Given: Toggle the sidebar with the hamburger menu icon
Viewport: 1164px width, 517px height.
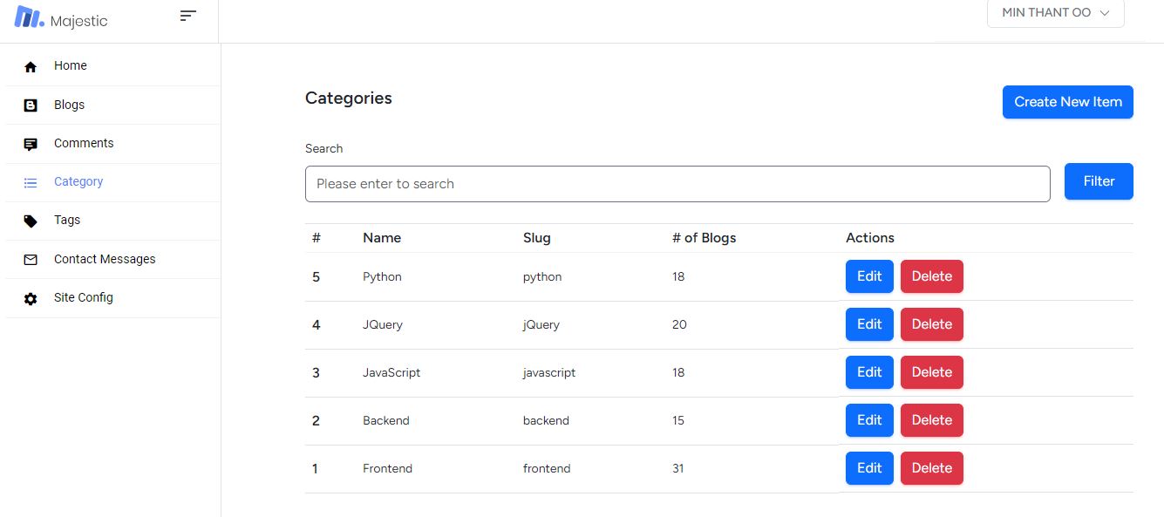Looking at the screenshot, I should coord(187,15).
